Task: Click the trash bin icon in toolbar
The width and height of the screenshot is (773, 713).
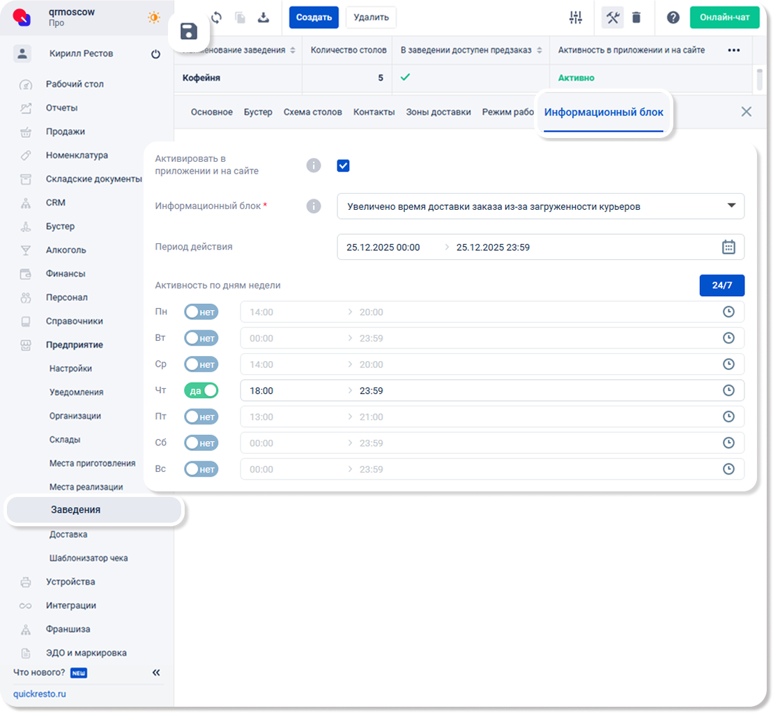Action: [636, 18]
